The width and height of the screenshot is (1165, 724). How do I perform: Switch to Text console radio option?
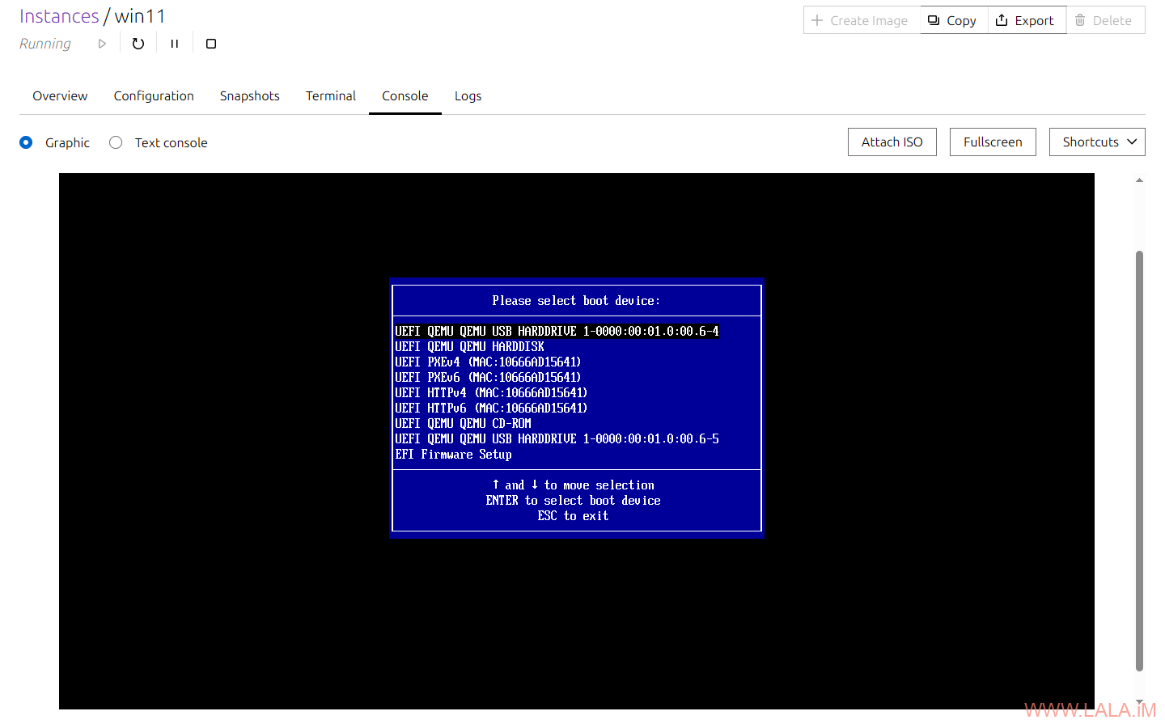116,142
